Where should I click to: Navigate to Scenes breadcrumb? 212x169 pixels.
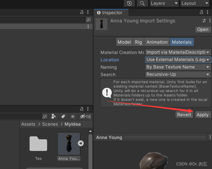pyautogui.click(x=50, y=124)
